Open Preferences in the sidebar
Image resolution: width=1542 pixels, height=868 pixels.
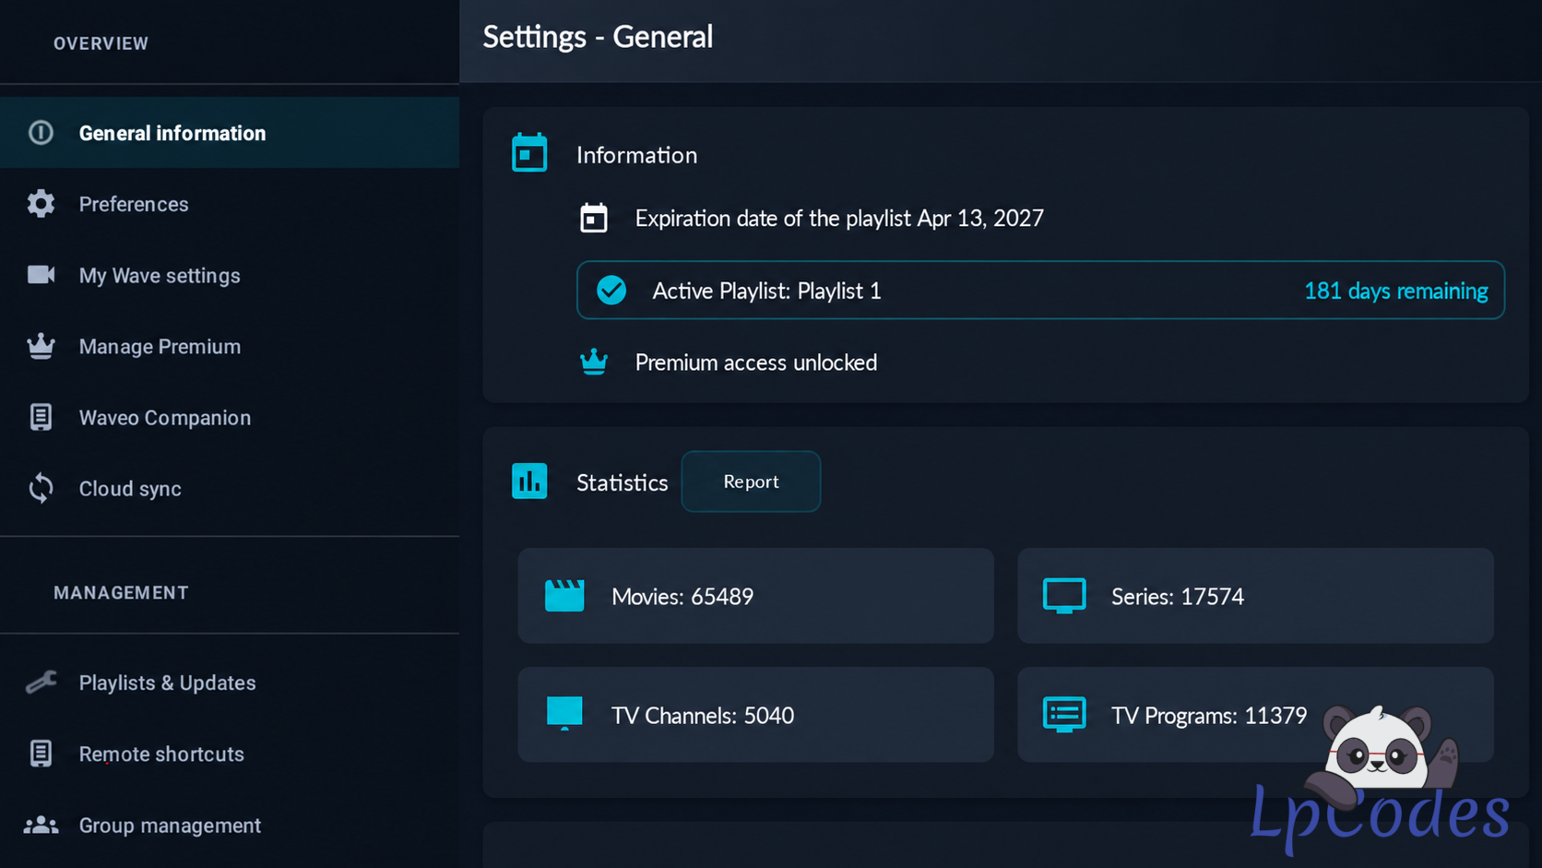point(230,204)
